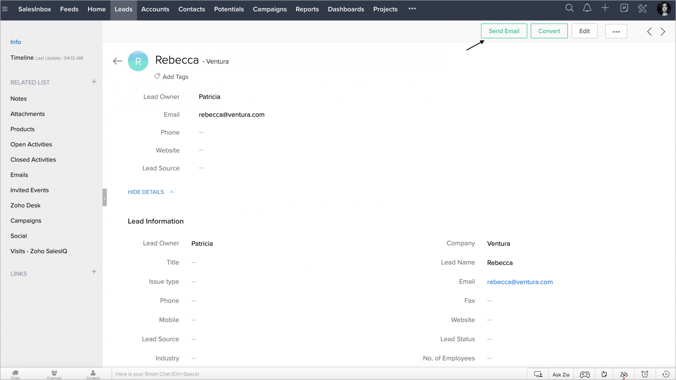The width and height of the screenshot is (676, 380).
Task: Click the reminders alarm clock icon
Action: point(645,374)
